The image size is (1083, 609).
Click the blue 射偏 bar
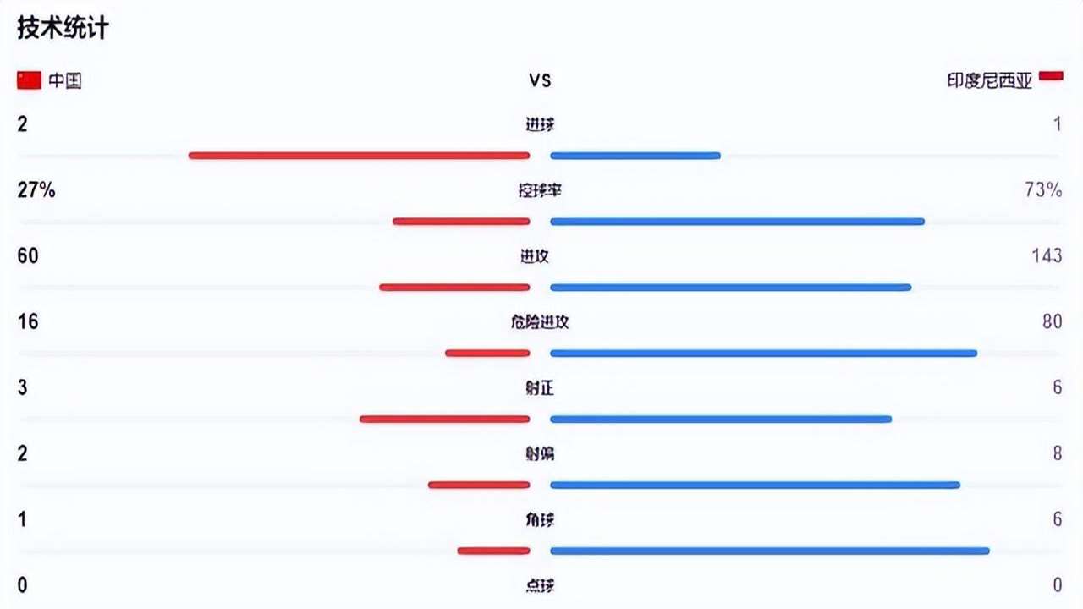click(x=755, y=486)
